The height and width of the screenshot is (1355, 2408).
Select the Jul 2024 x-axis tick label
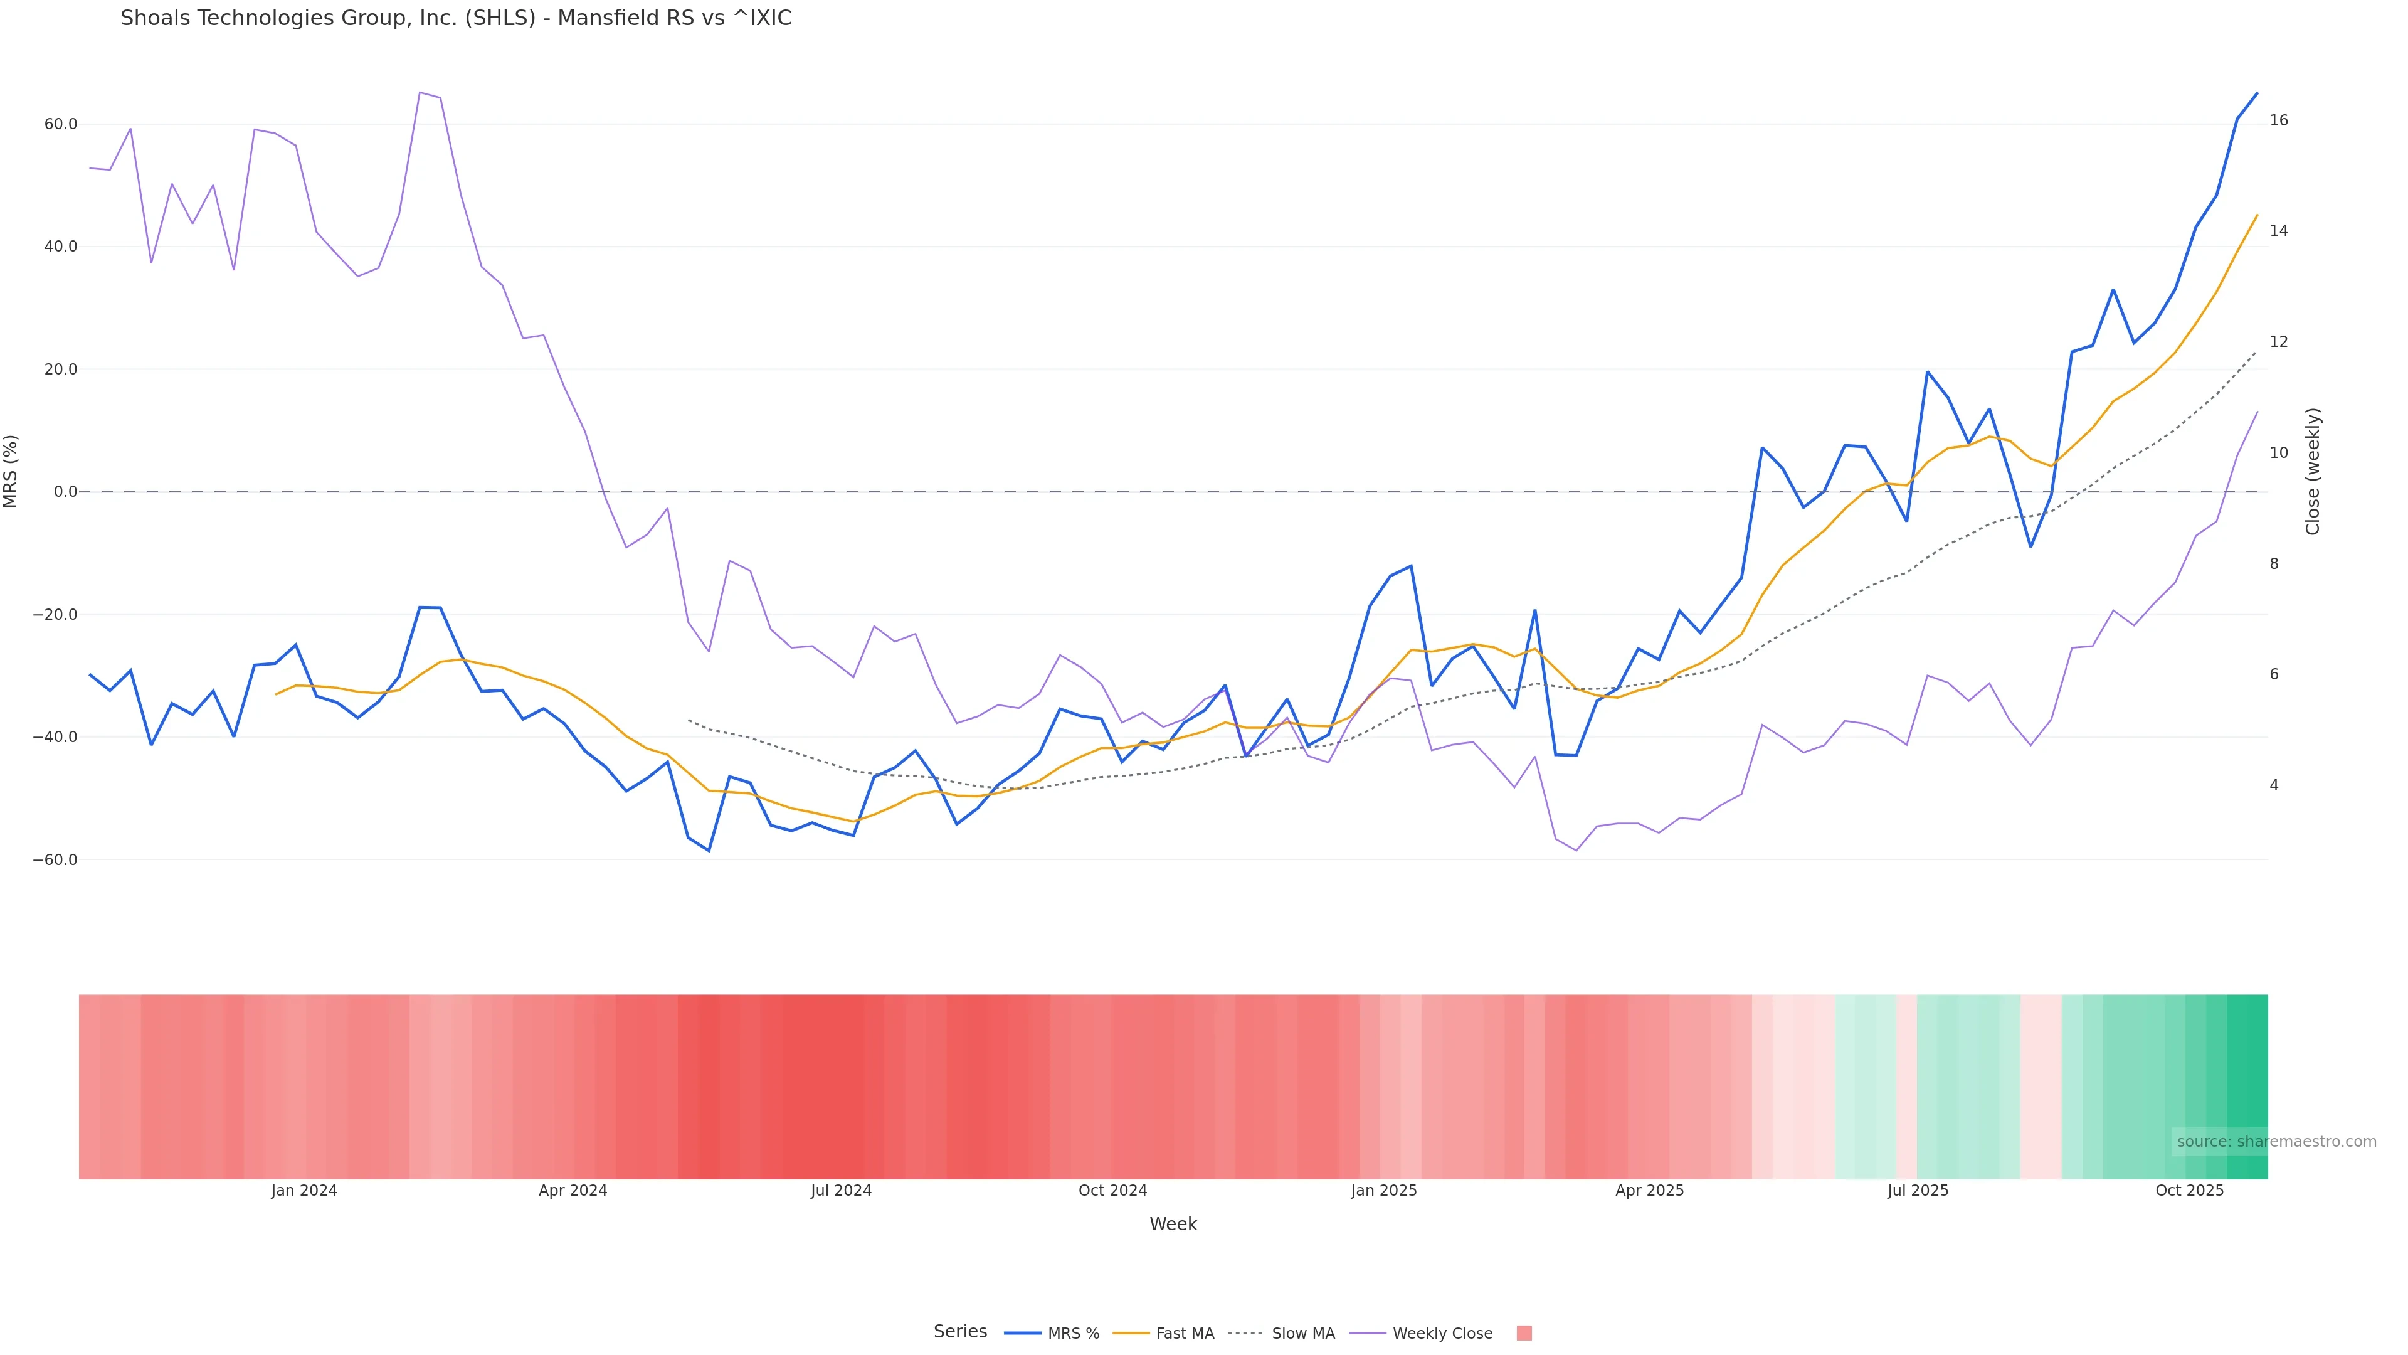[x=840, y=1191]
